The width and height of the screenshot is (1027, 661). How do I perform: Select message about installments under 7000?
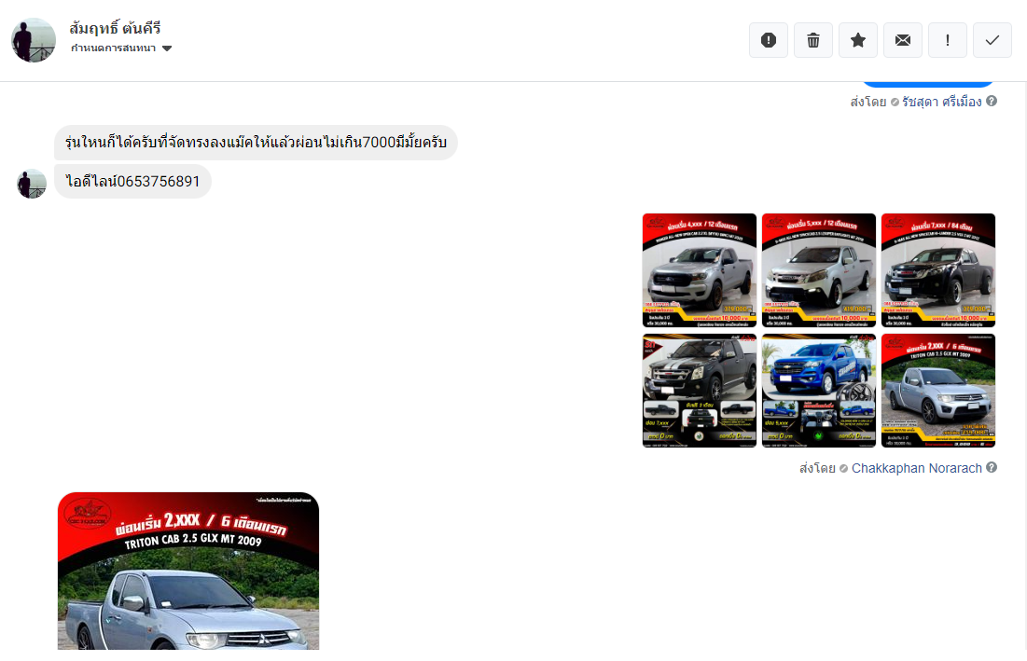click(x=257, y=142)
